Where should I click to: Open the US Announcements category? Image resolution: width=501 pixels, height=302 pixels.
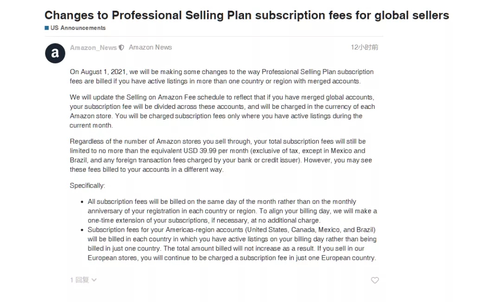[78, 28]
